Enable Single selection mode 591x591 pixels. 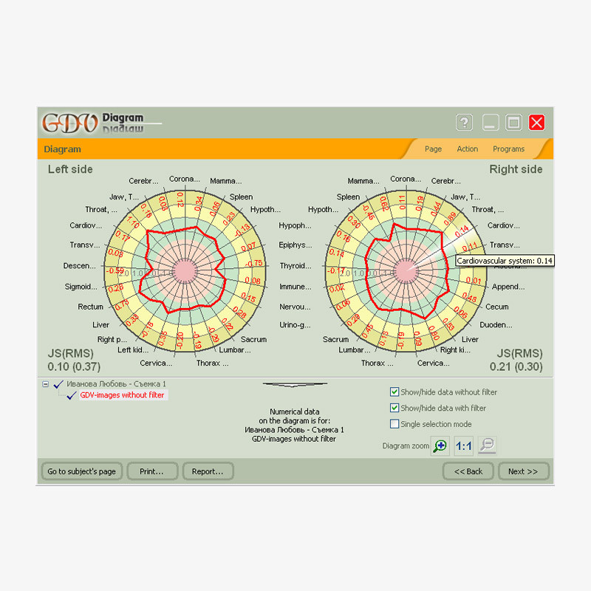pyautogui.click(x=394, y=424)
